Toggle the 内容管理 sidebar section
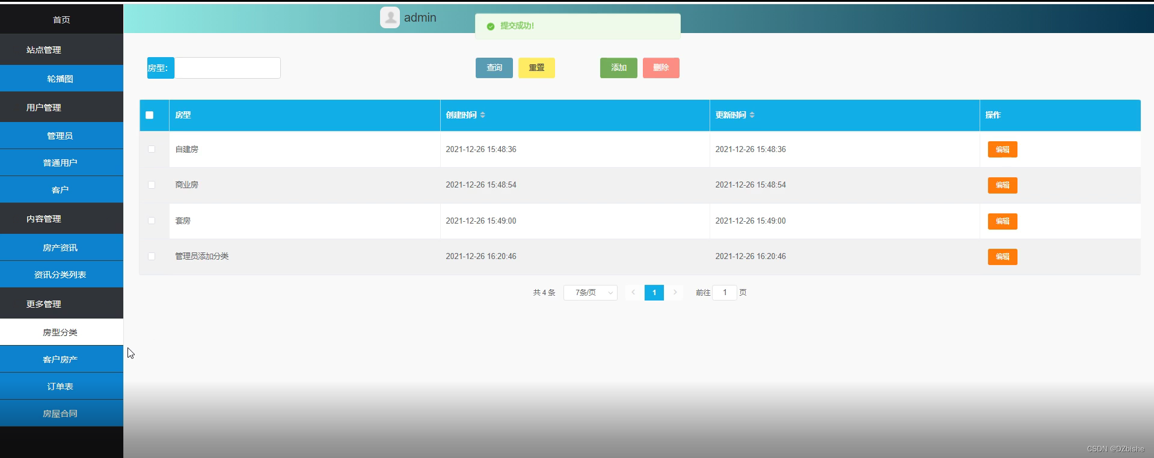The image size is (1154, 458). (x=61, y=218)
